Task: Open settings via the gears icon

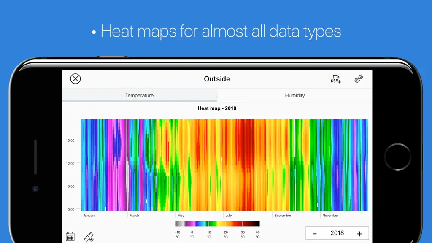Action: click(359, 79)
